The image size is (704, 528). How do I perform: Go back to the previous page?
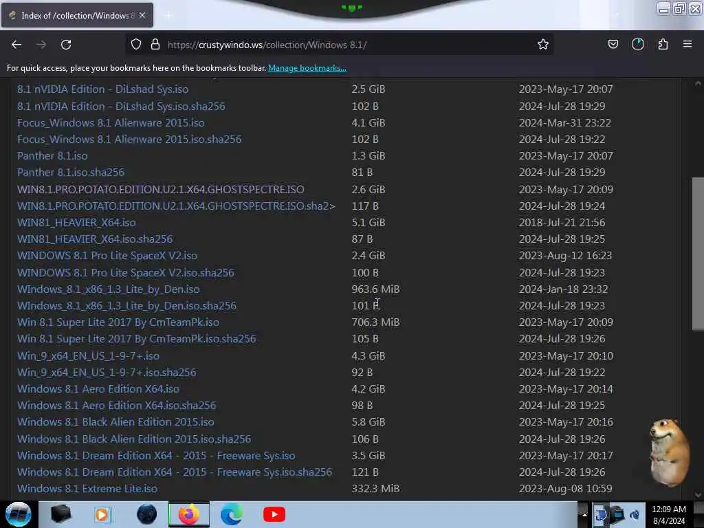point(16,45)
